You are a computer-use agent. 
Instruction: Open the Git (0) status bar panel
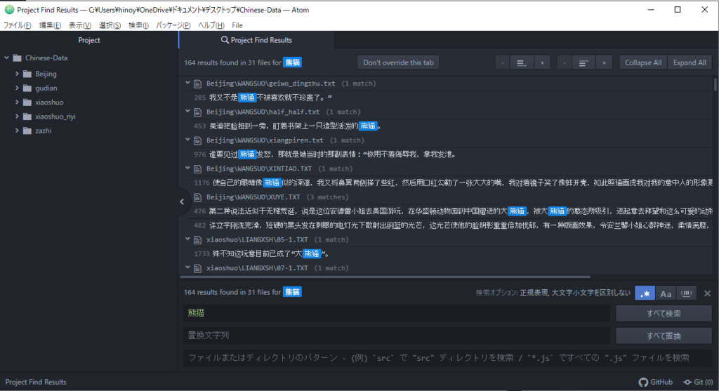coord(698,382)
